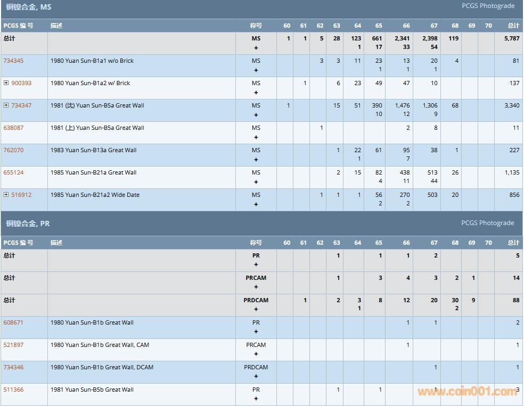Viewport: 524px width, 406px height.
Task: Open coin entry 638087
Action: pos(13,128)
